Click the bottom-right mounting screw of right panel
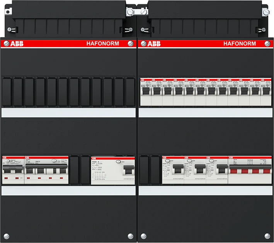This screenshot has width=274, height=243. pyautogui.click(x=267, y=235)
